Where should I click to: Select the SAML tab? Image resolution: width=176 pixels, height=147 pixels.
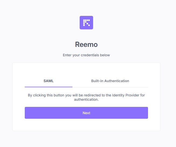point(48,81)
